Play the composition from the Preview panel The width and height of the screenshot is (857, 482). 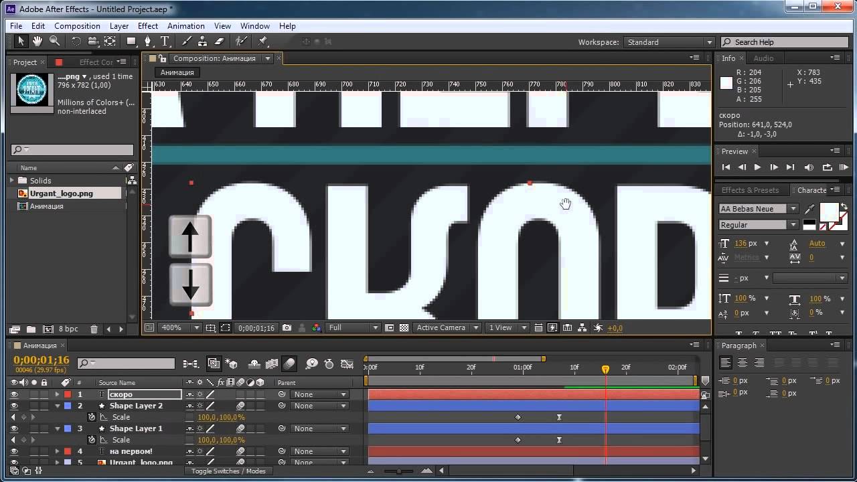(x=758, y=167)
